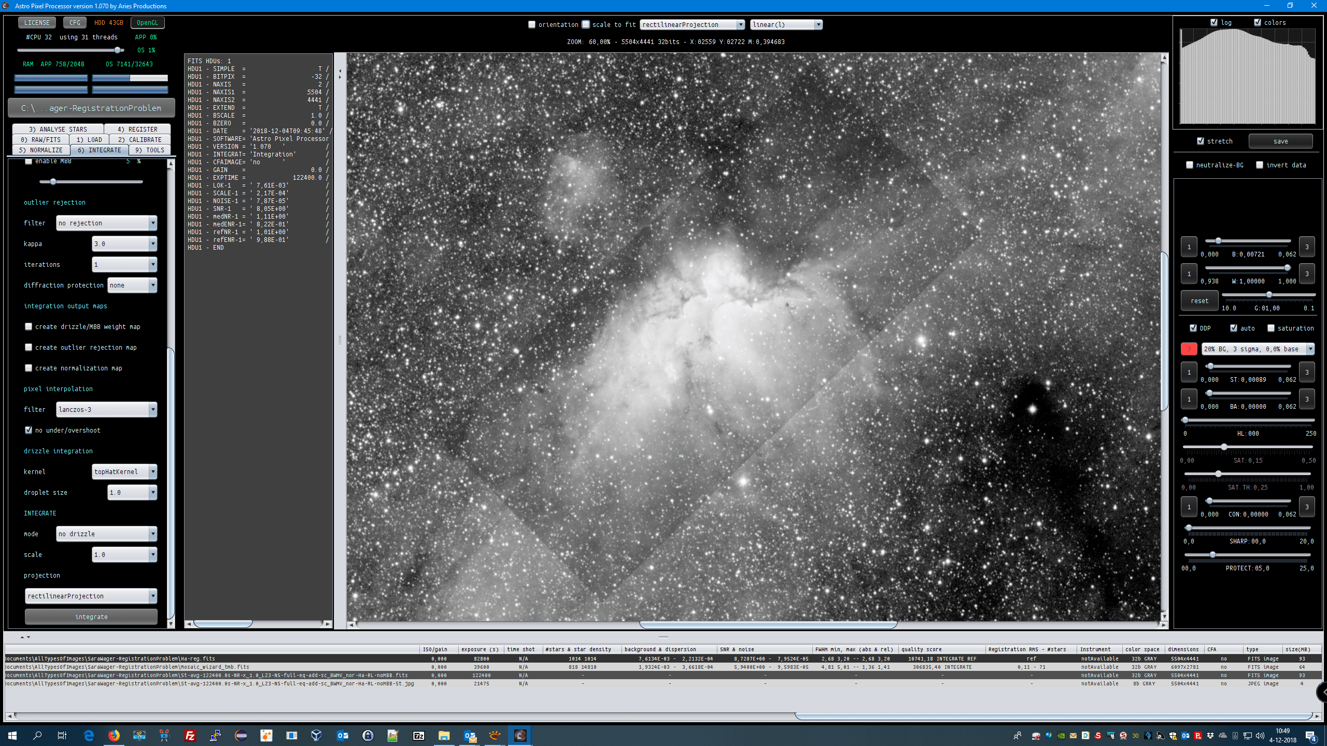This screenshot has width=1327, height=746.
Task: Open KeePass lock icon in taskbar
Action: [368, 735]
